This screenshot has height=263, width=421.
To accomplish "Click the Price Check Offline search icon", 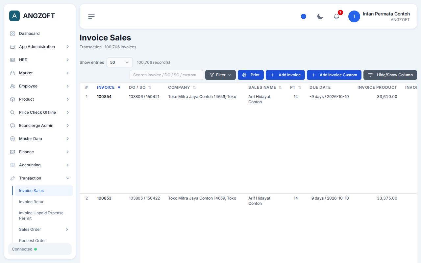I will click(x=12, y=112).
